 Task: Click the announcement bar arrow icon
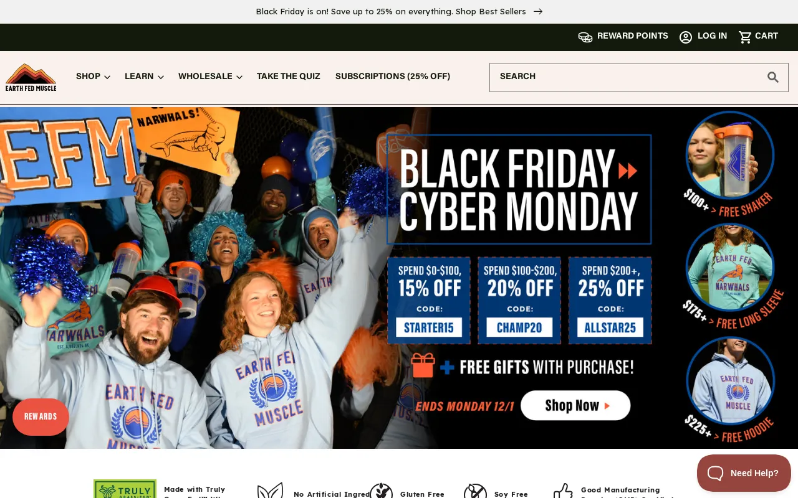pos(538,11)
